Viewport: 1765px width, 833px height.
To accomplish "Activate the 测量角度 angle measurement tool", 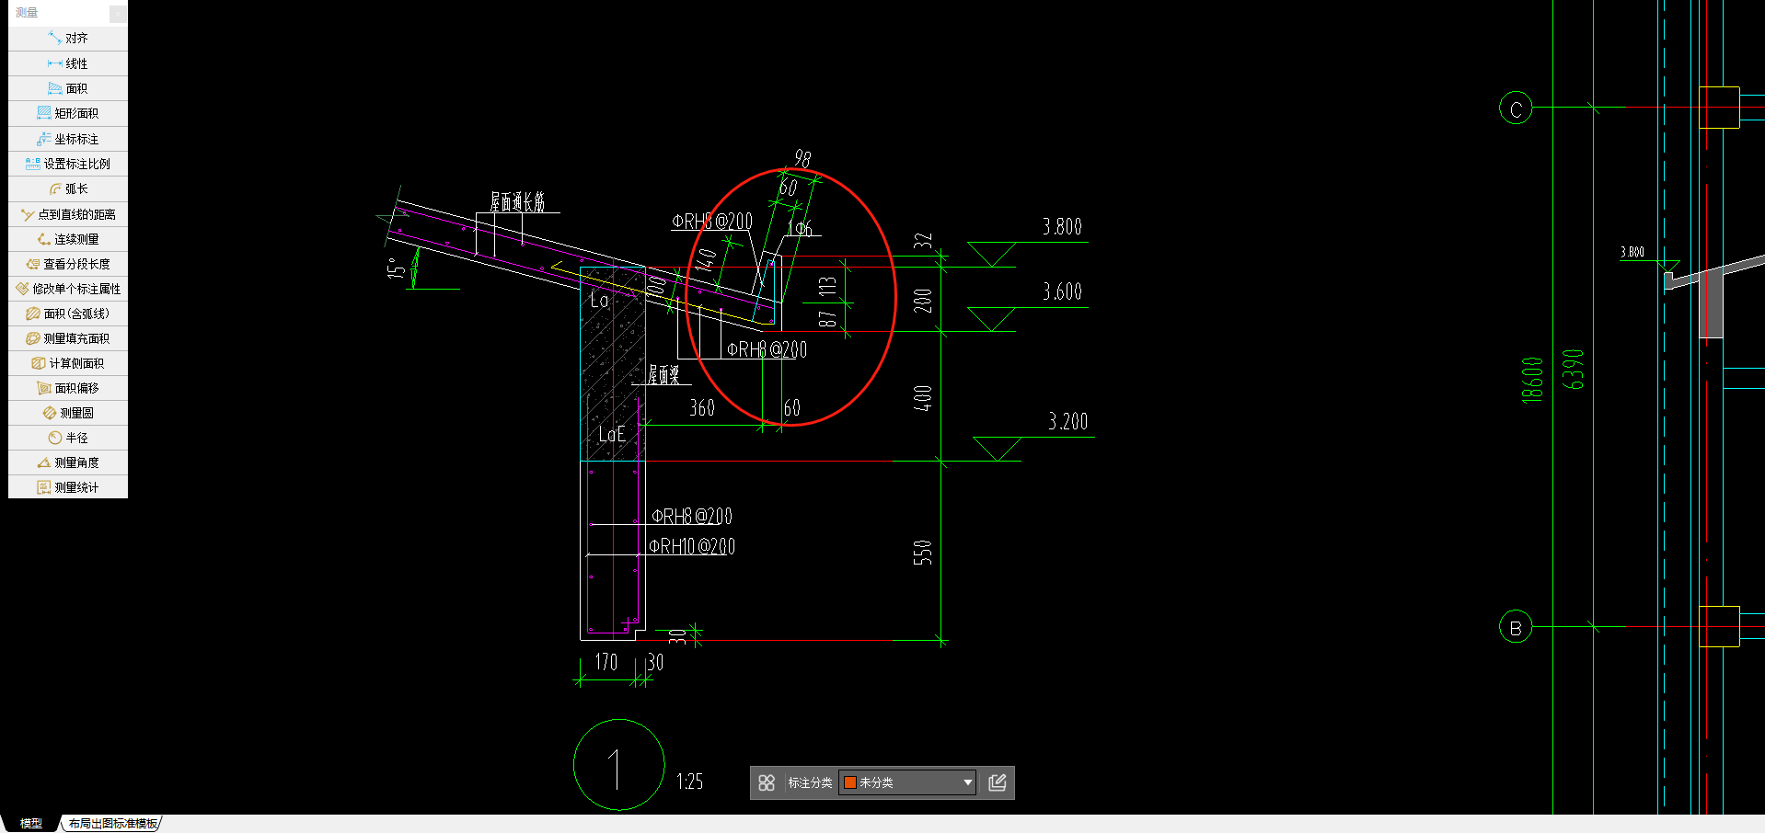I will tap(68, 462).
